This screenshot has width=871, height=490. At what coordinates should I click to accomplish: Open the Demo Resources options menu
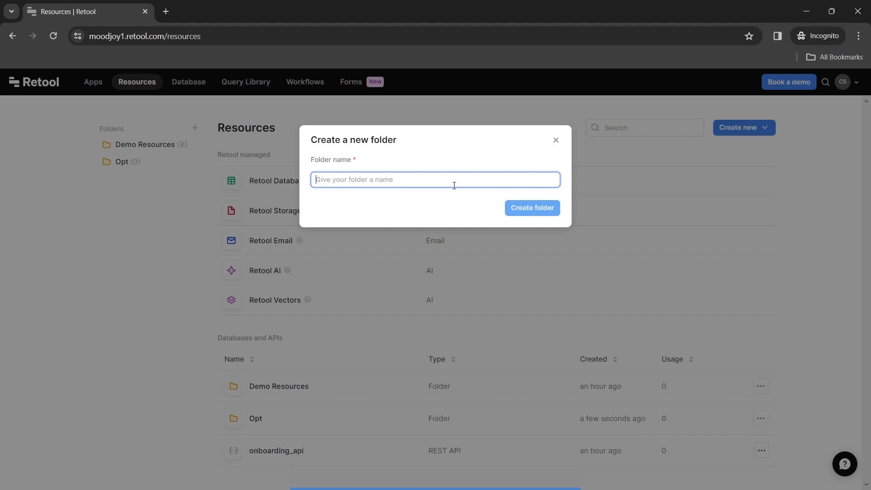coord(761,387)
